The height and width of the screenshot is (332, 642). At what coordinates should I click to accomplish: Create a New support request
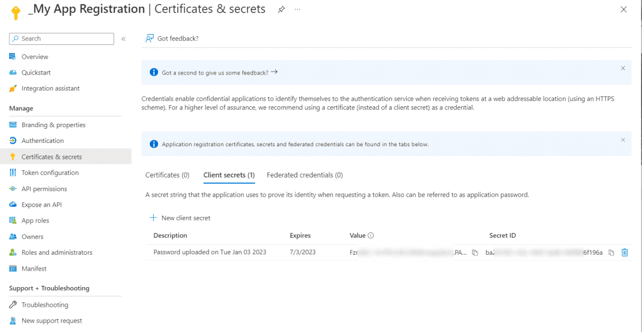coord(52,320)
